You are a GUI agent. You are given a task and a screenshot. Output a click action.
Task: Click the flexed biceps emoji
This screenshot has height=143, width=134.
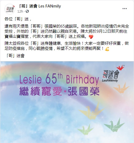pos(107,49)
